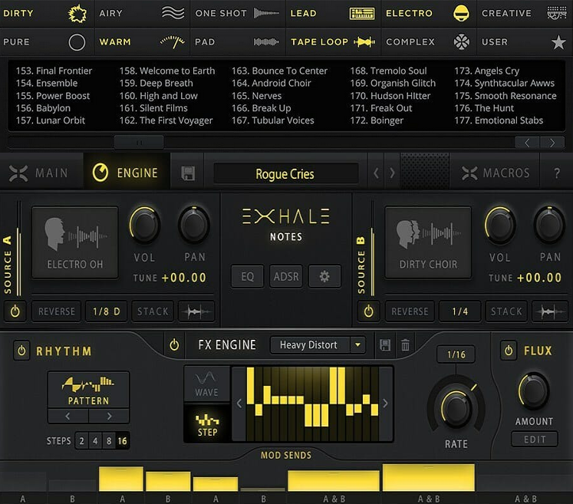Viewport: 573px width, 504px height.
Task: Open Source B 1/4 rate selector
Action: (x=460, y=311)
